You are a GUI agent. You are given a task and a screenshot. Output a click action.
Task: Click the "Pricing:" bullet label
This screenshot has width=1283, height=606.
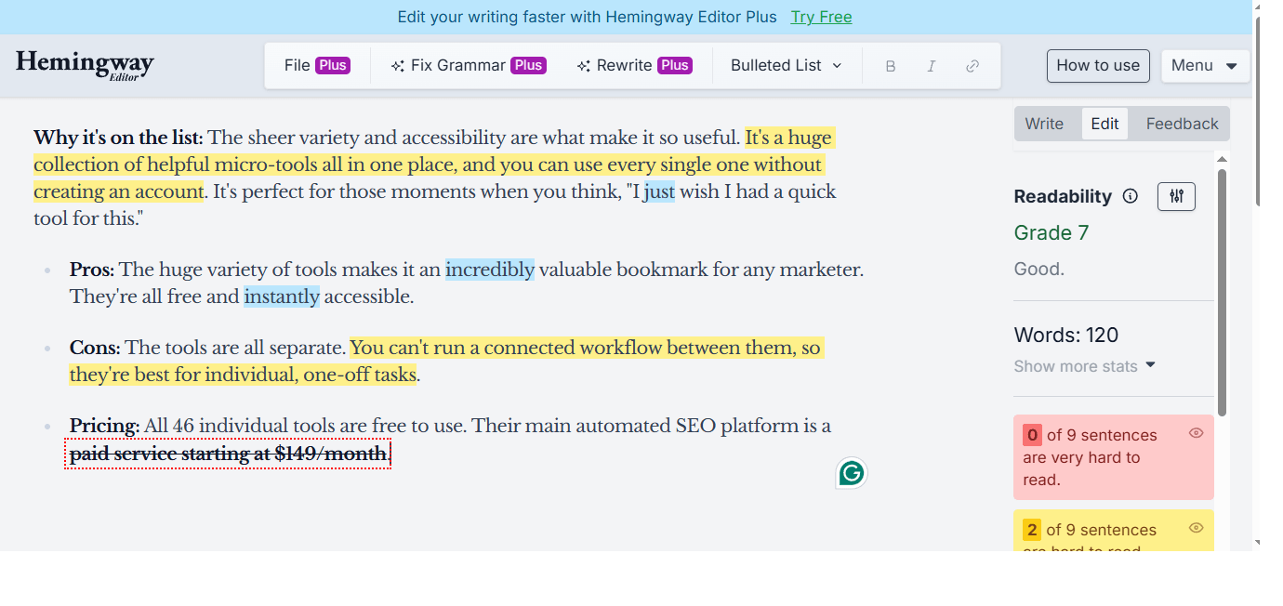click(x=105, y=426)
